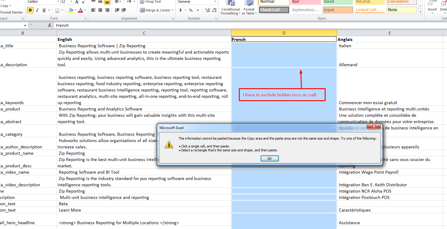
Task: Click formula bar containing French
Action: (250, 26)
